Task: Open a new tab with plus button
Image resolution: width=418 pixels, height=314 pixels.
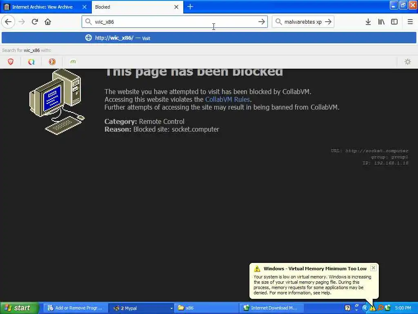Action: pos(190,7)
